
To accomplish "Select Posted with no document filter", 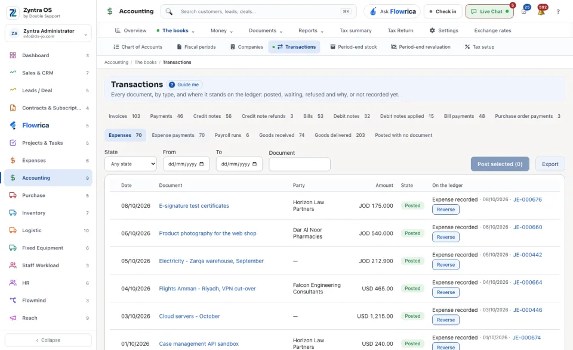I will pos(403,135).
